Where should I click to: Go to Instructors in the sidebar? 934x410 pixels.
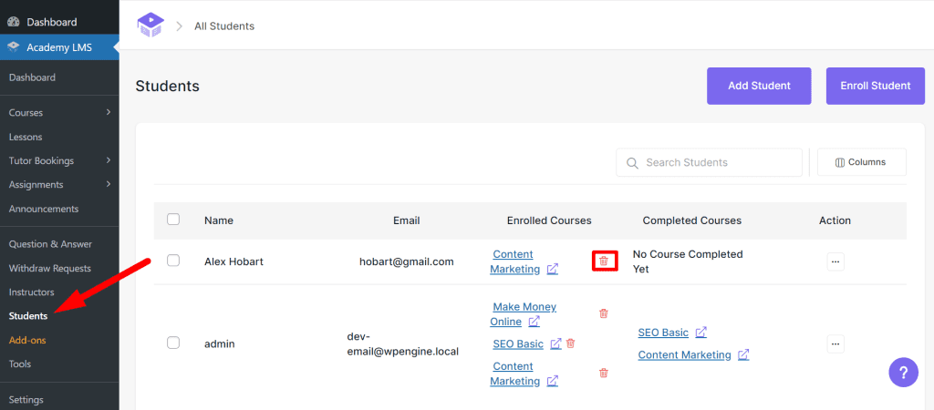[32, 292]
